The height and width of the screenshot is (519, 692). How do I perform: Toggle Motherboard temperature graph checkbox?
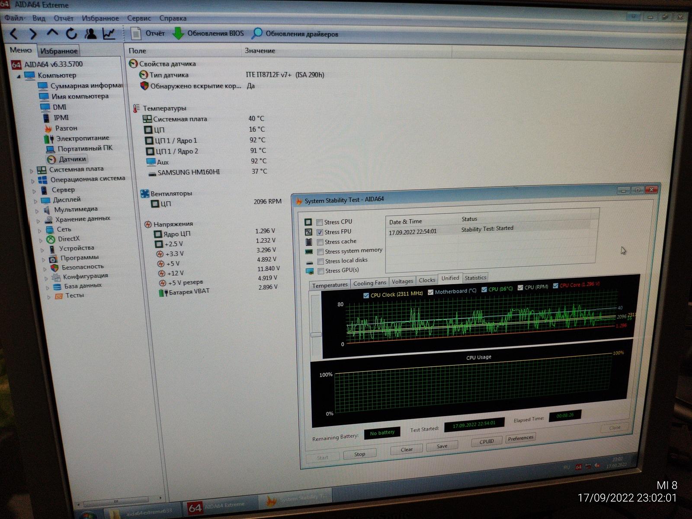[430, 292]
